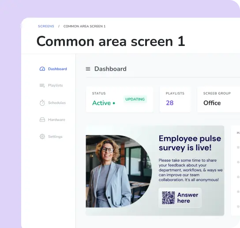The height and width of the screenshot is (228, 240).
Task: Follow the SCREENS breadcrumb link
Action: [46, 26]
